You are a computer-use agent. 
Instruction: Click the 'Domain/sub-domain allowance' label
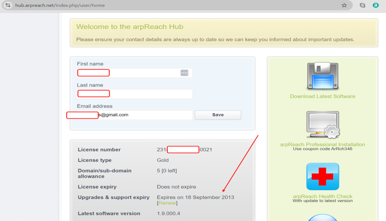click(105, 173)
